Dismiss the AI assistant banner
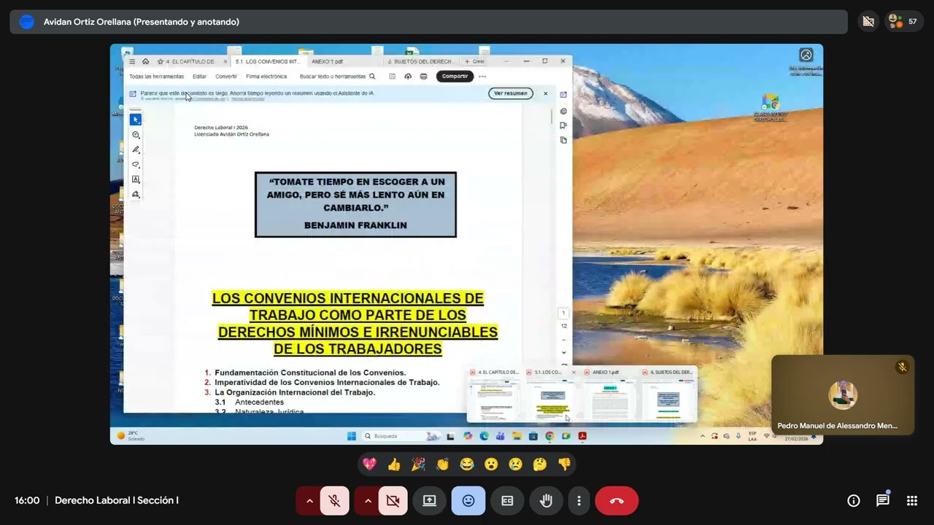 pos(545,93)
